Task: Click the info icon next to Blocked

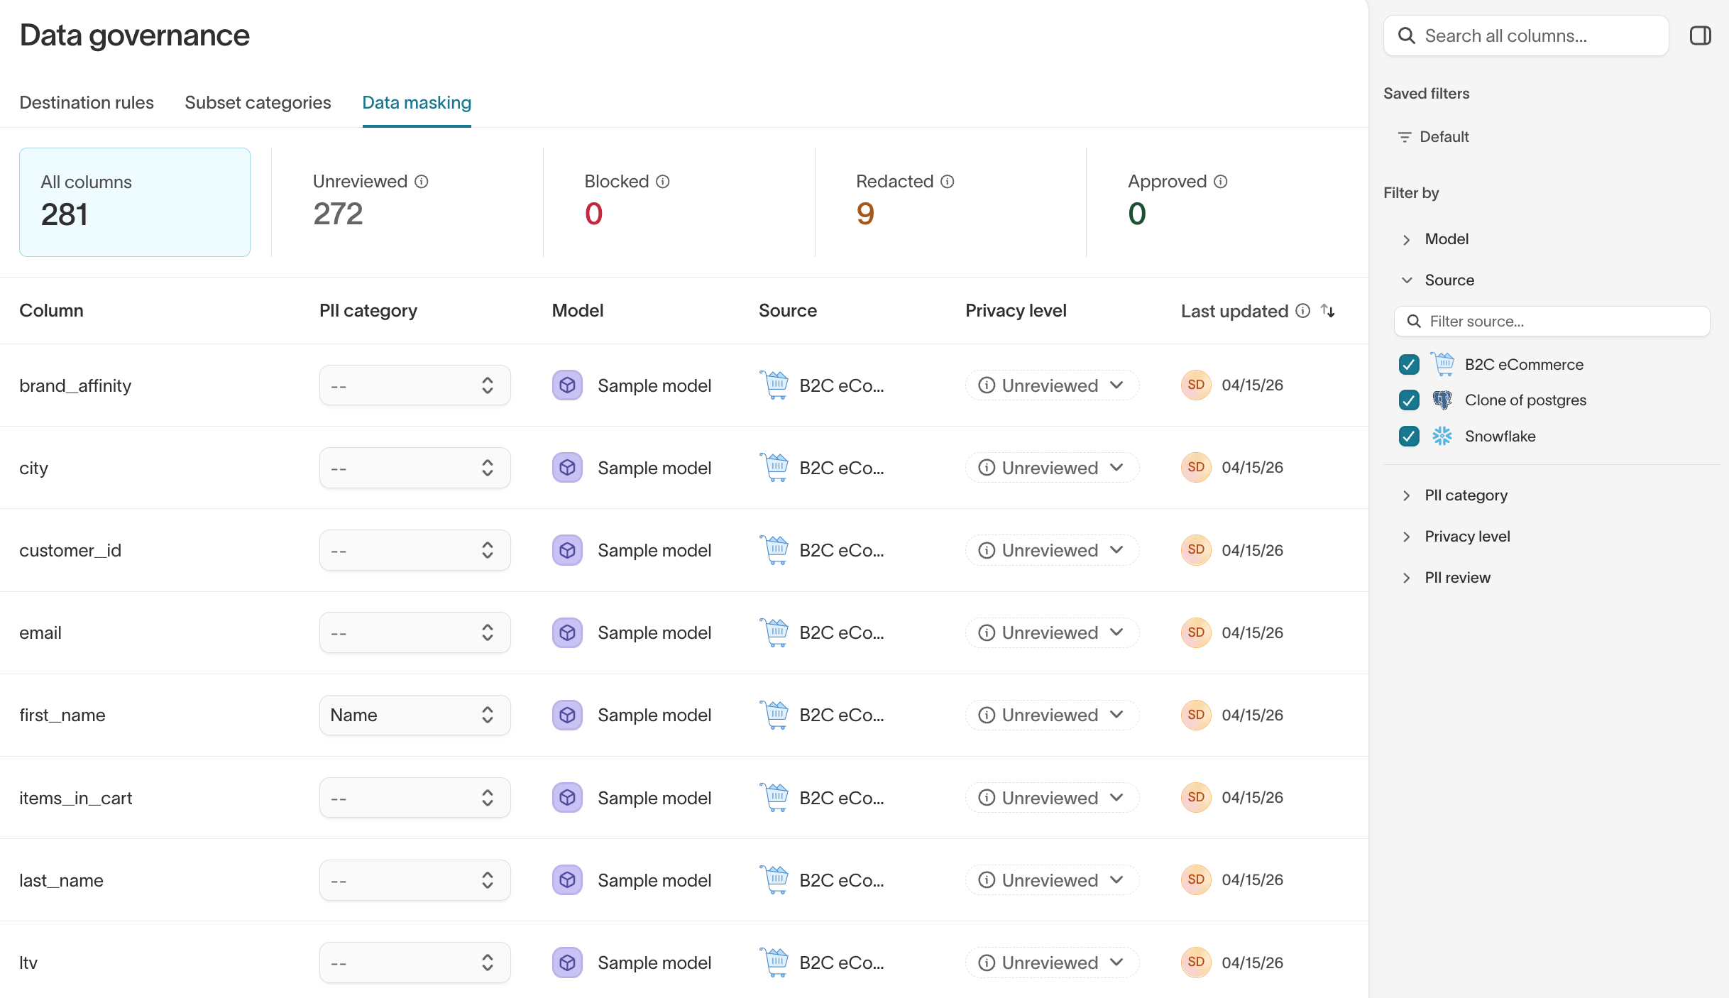Action: (x=663, y=182)
